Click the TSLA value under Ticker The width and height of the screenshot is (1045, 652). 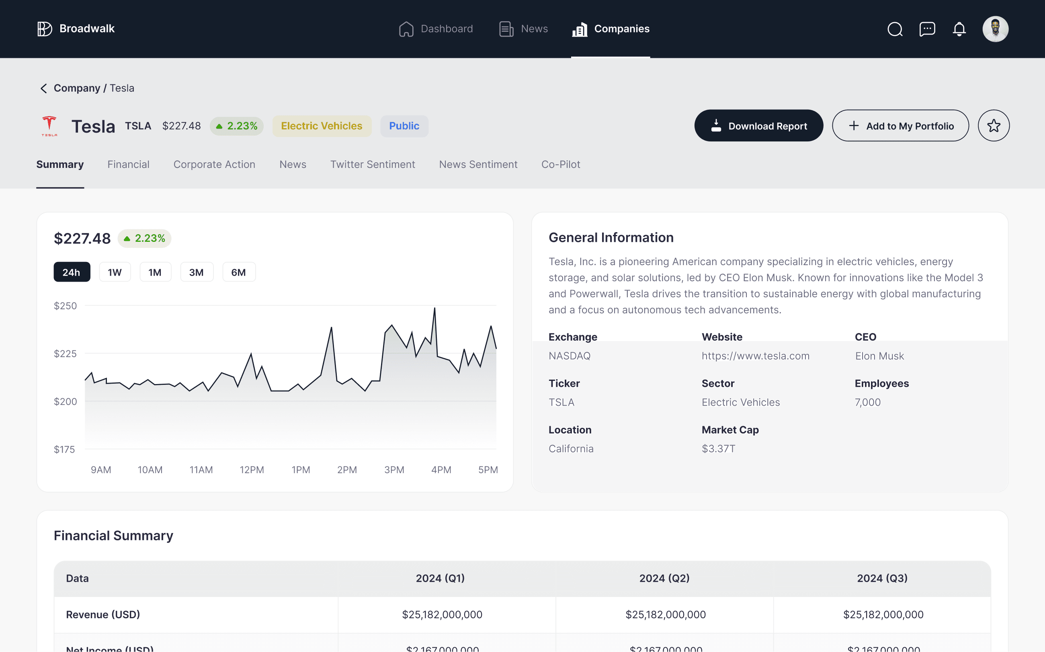point(561,402)
